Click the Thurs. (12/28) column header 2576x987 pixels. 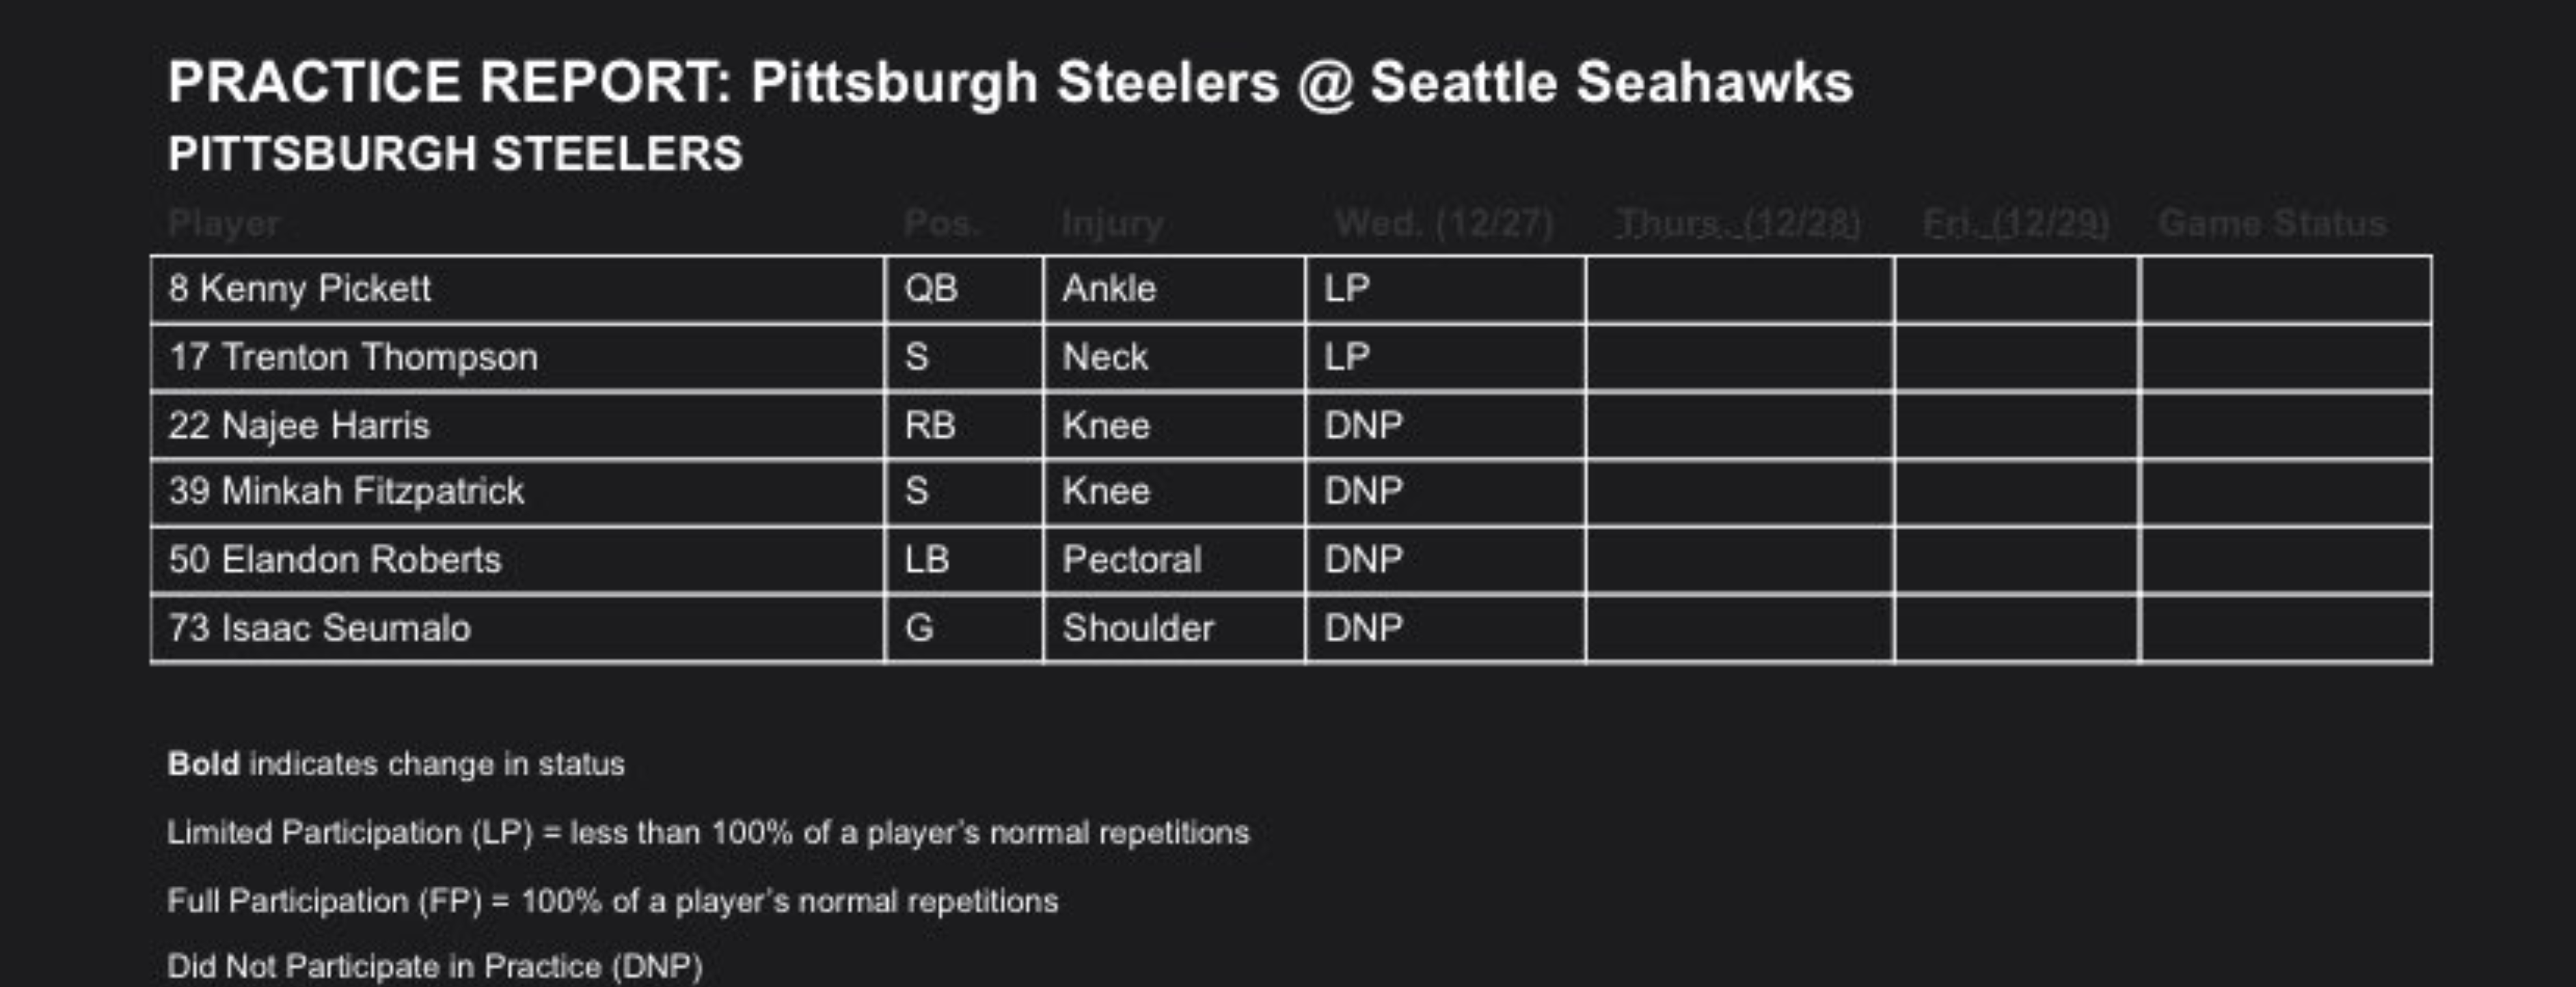pos(1738,224)
